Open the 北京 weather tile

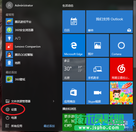pos(74,69)
